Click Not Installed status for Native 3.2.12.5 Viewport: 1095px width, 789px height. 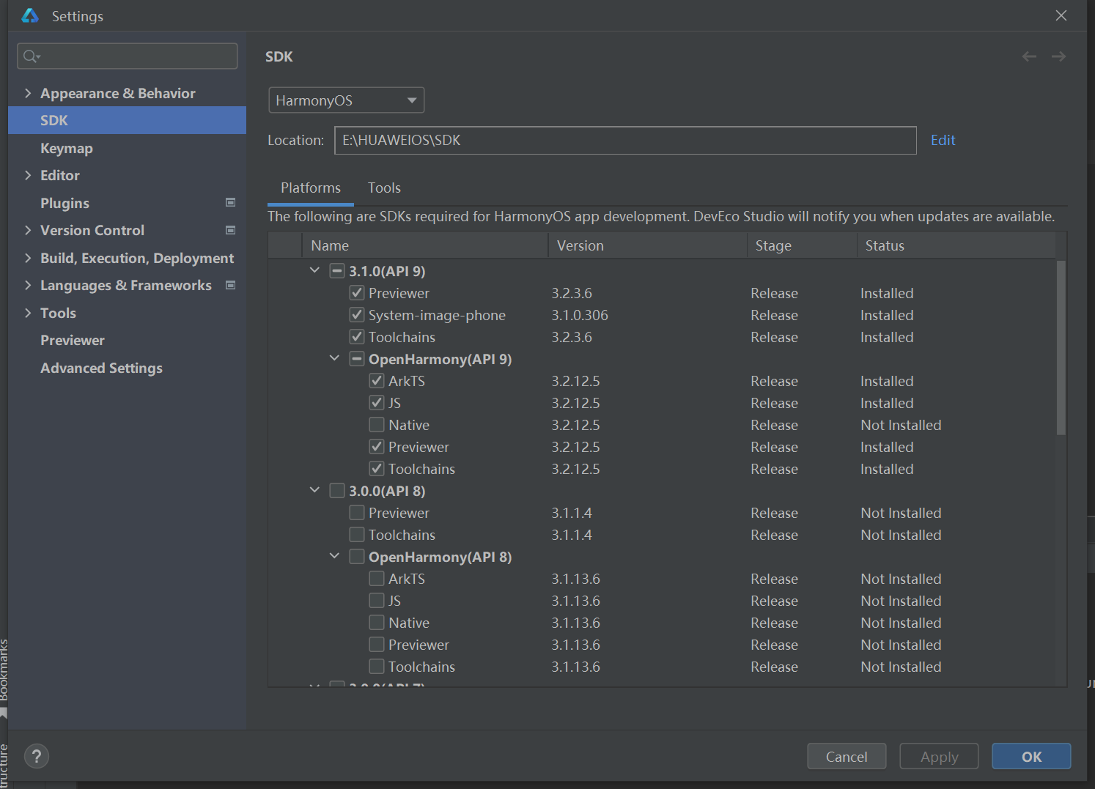coord(901,425)
